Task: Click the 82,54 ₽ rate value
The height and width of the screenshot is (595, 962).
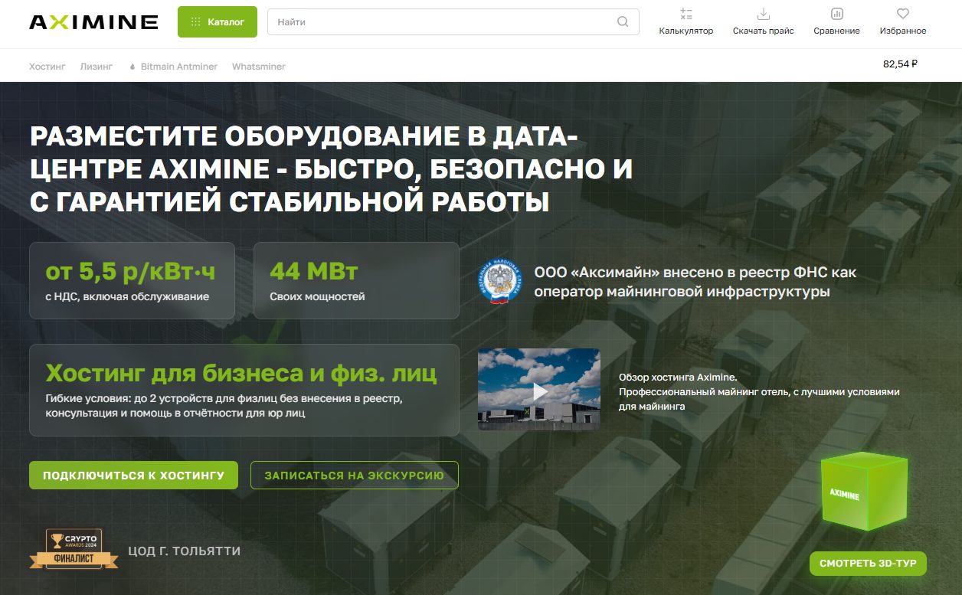Action: 900,64
